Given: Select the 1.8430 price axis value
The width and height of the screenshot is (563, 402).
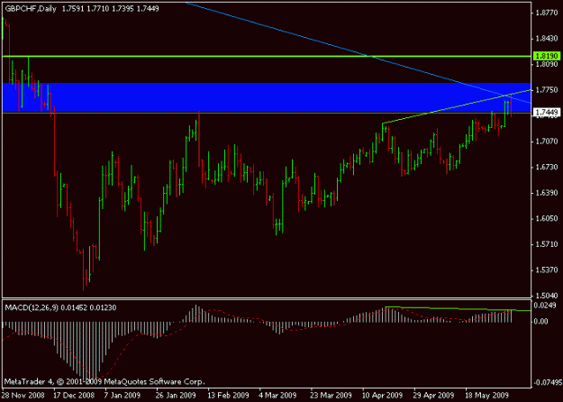Looking at the screenshot, I should (547, 39).
